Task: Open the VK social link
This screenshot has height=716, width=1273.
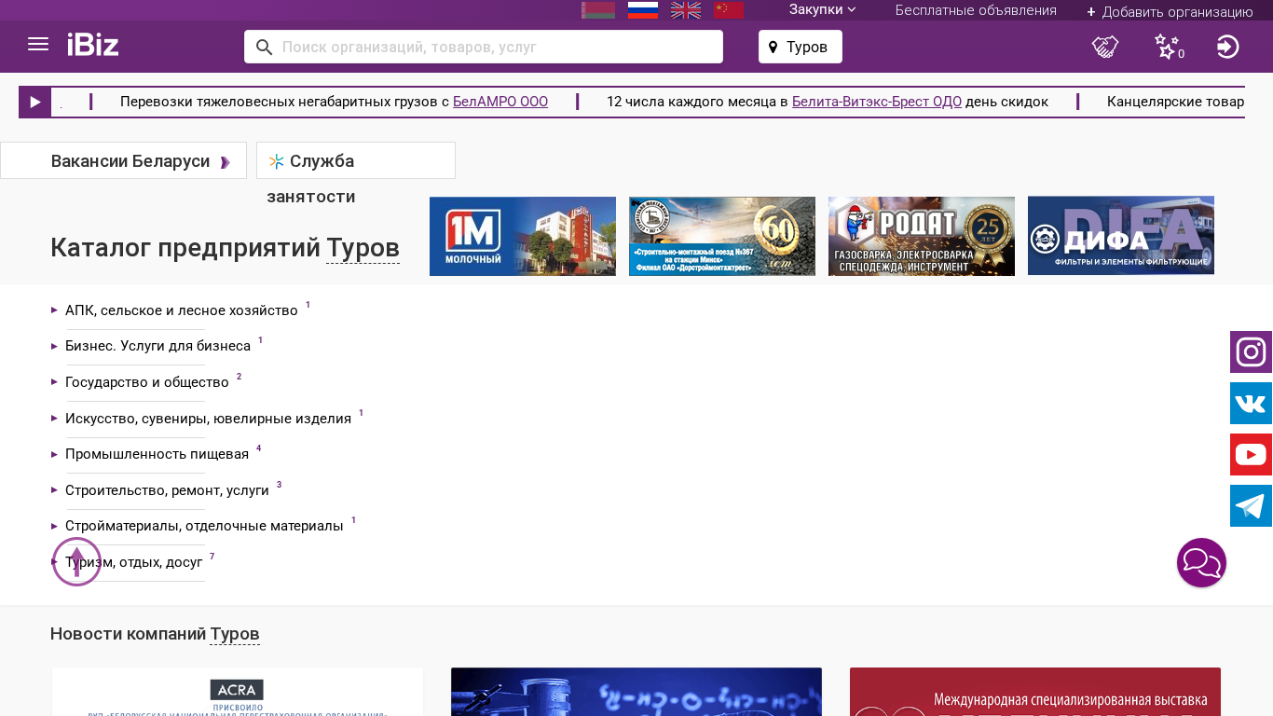Action: tap(1251, 404)
